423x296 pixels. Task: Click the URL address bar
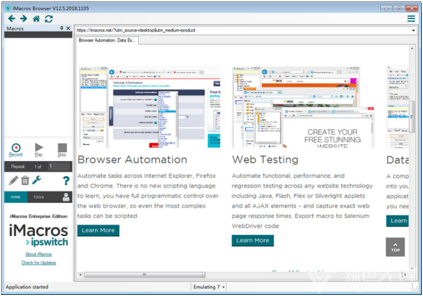pyautogui.click(x=243, y=30)
